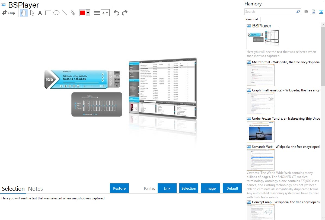The width and height of the screenshot is (325, 220).
Task: Pick the text annotation tool
Action: tap(40, 13)
